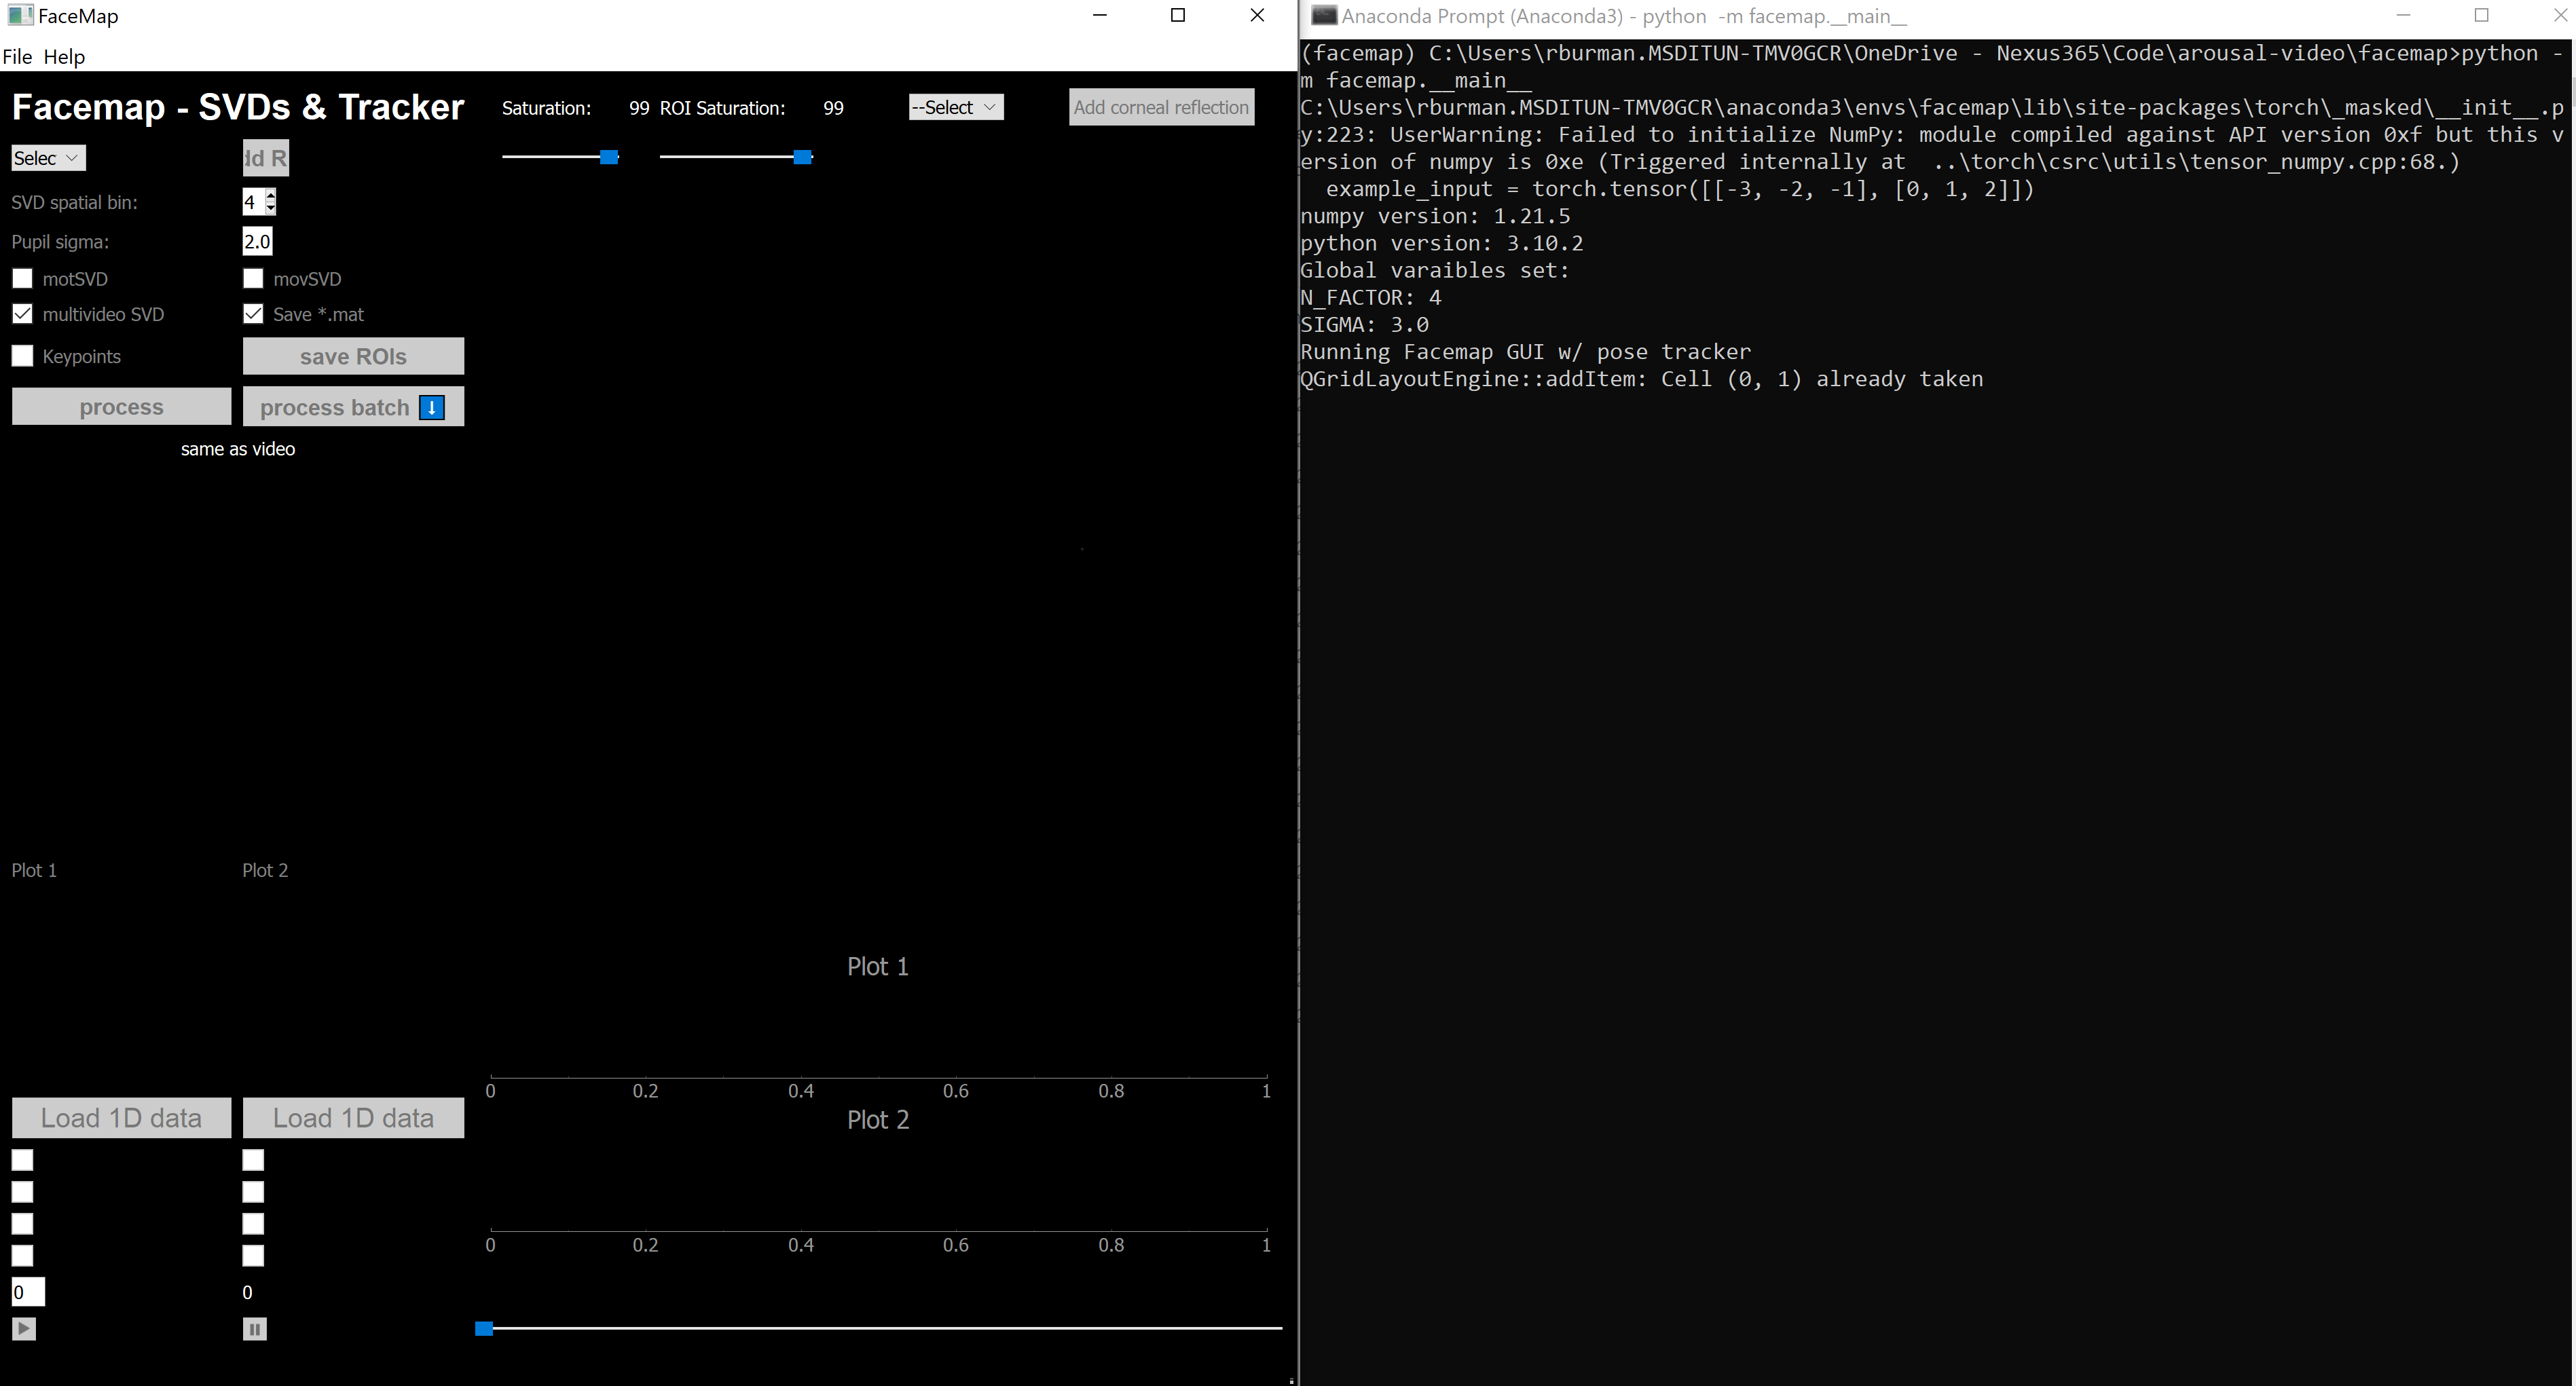This screenshot has height=1386, width=2576.
Task: Click the save ROIs button
Action: [352, 356]
